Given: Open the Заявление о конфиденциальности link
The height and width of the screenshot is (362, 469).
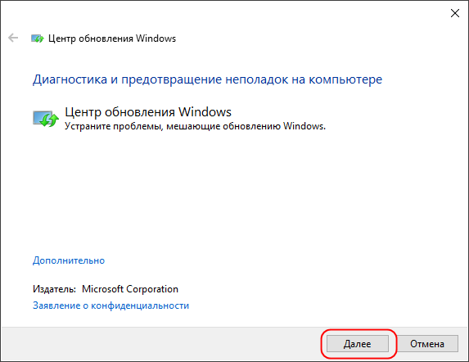Looking at the screenshot, I should 110,305.
